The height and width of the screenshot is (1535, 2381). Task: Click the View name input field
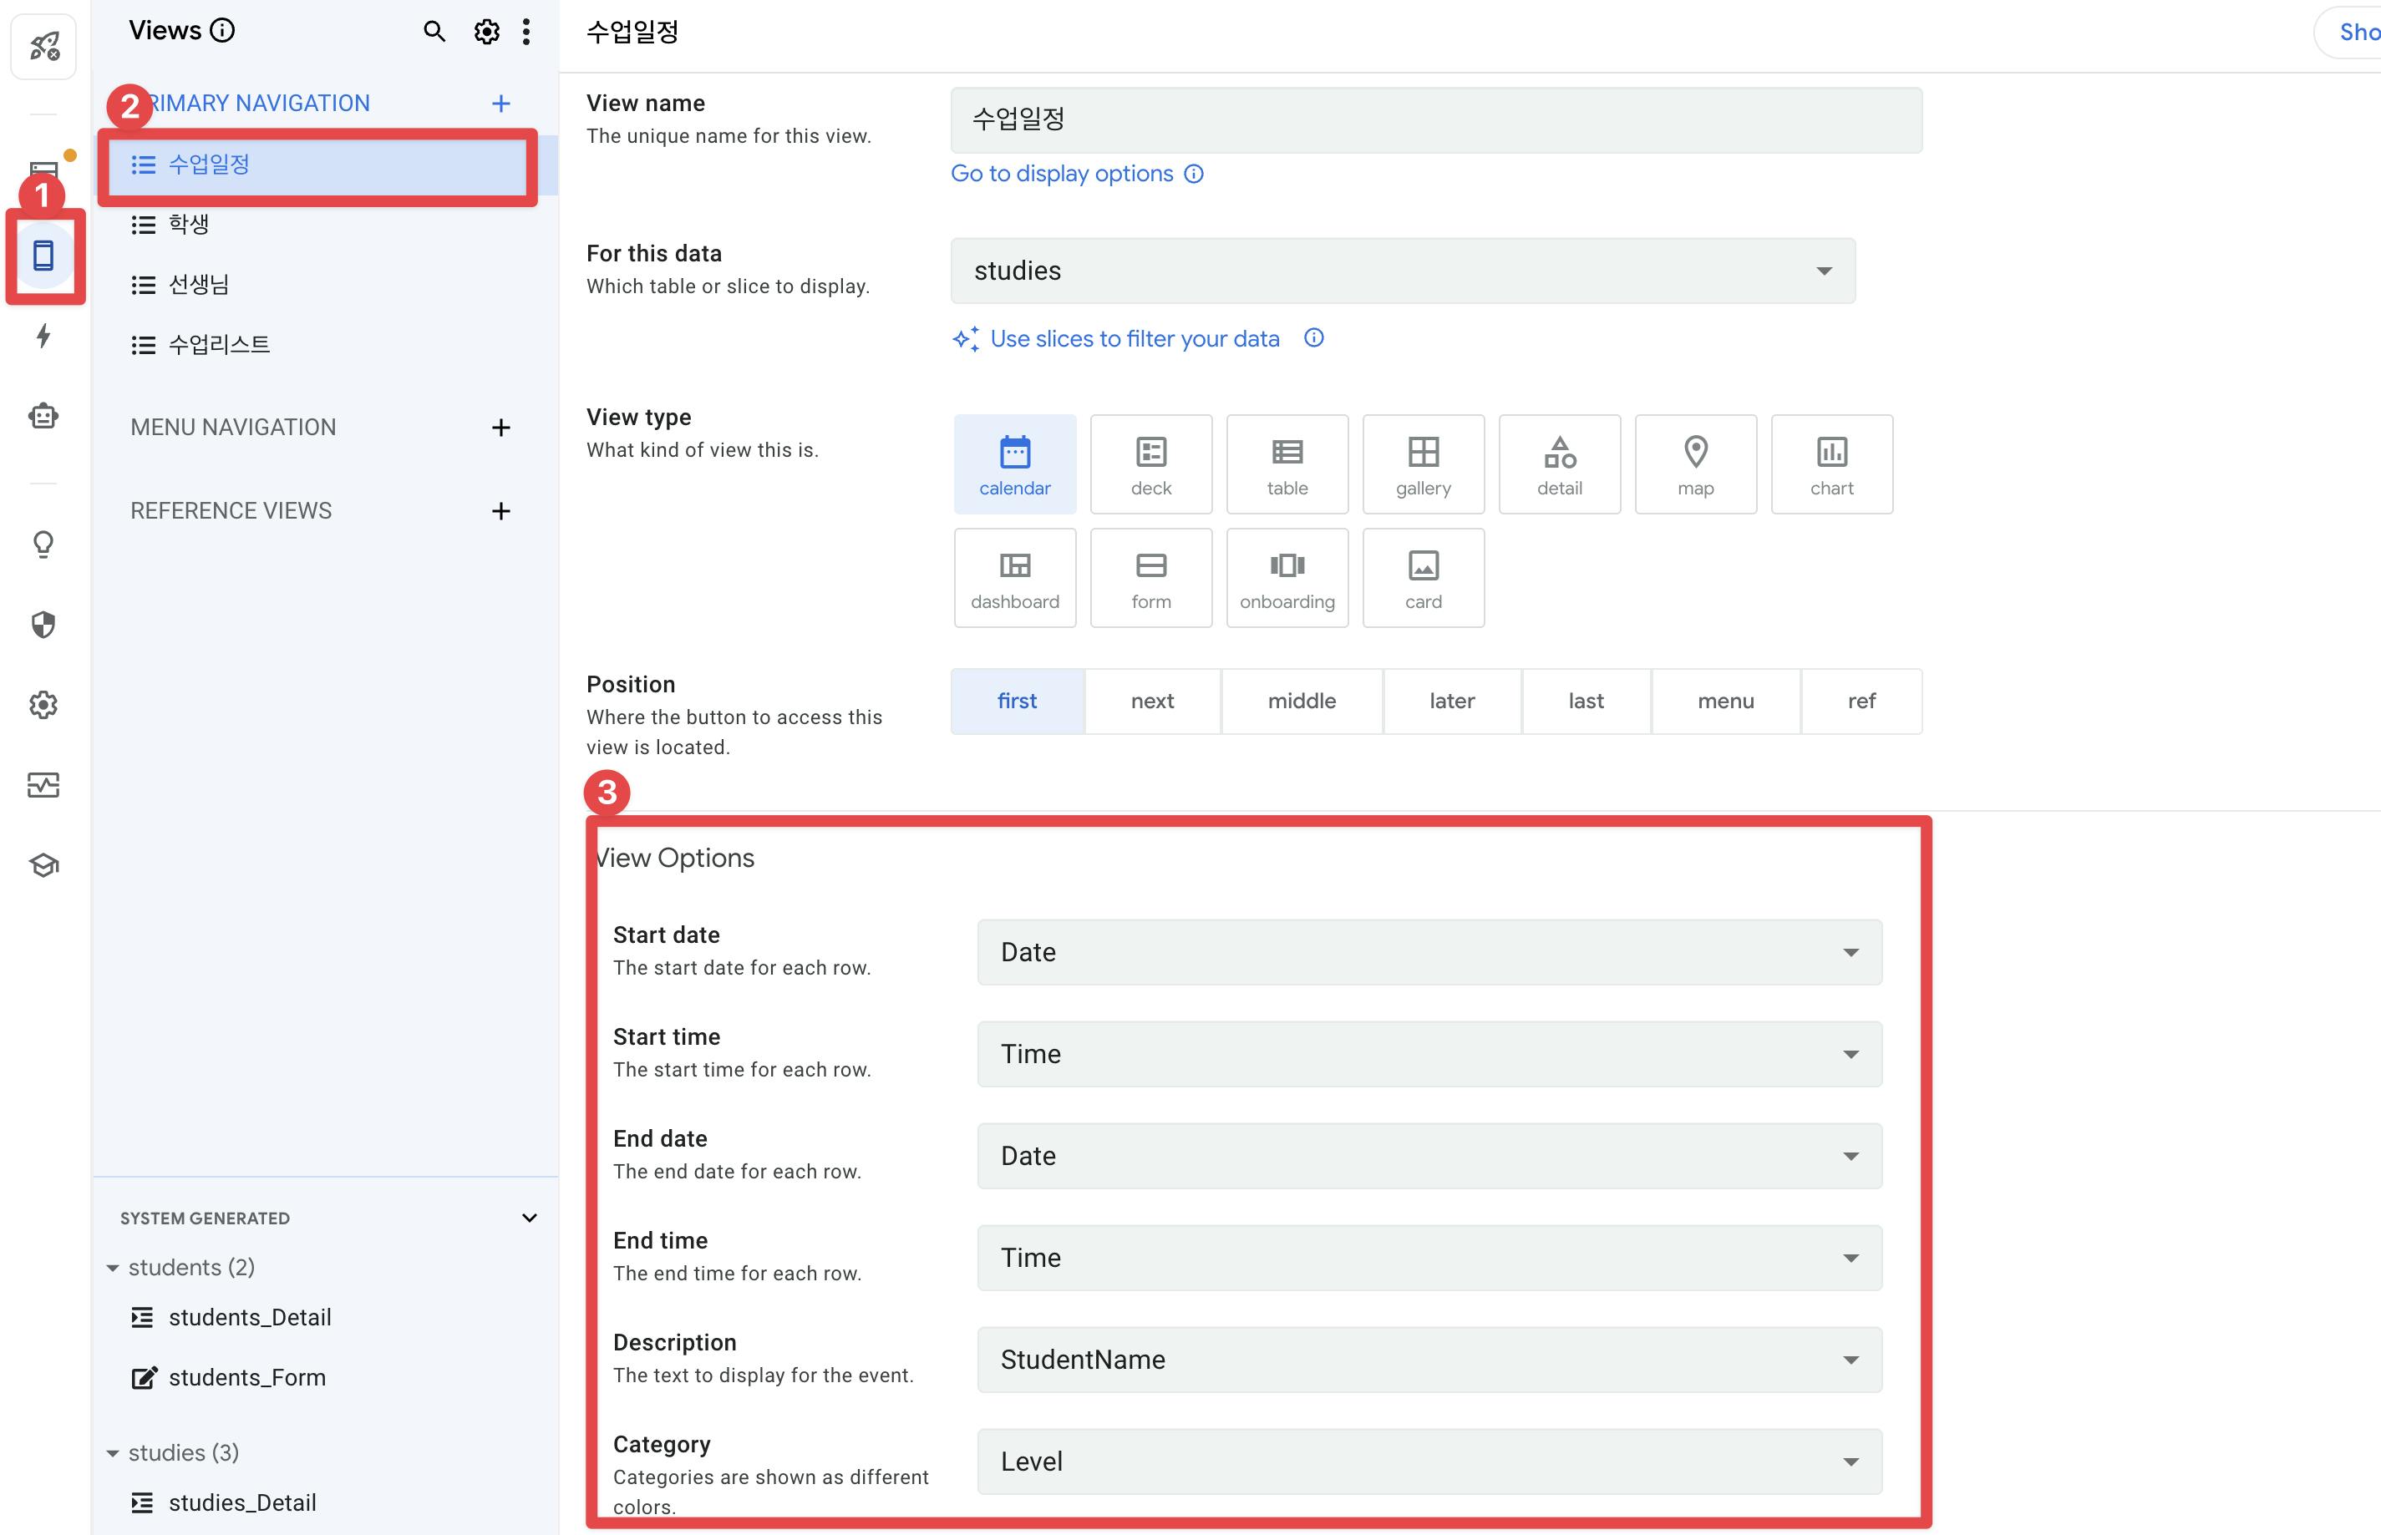click(x=1436, y=119)
